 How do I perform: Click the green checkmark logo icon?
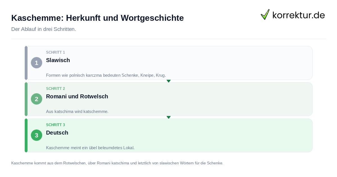265,15
